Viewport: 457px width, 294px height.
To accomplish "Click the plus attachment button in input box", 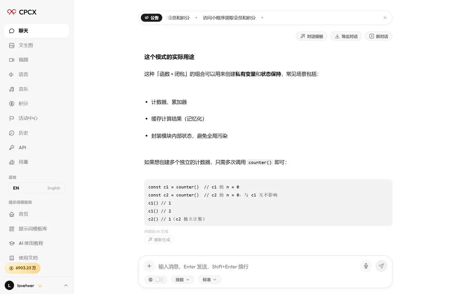I will (149, 266).
